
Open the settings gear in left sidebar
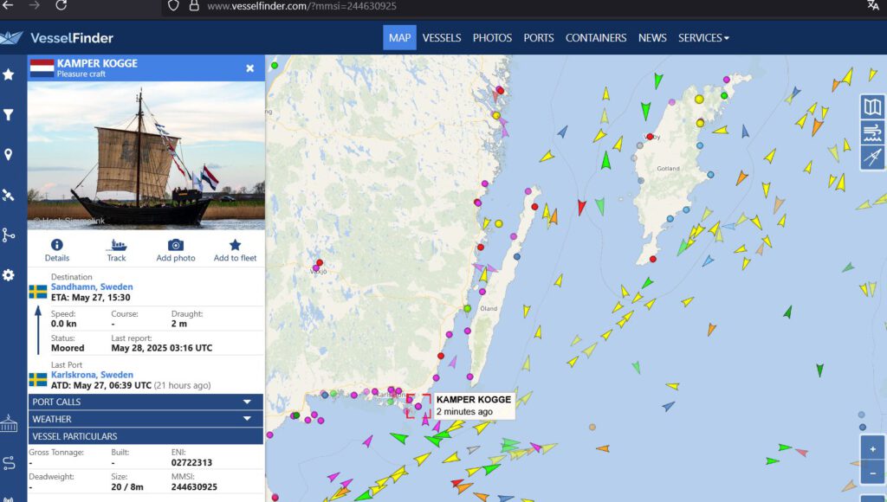[x=9, y=275]
